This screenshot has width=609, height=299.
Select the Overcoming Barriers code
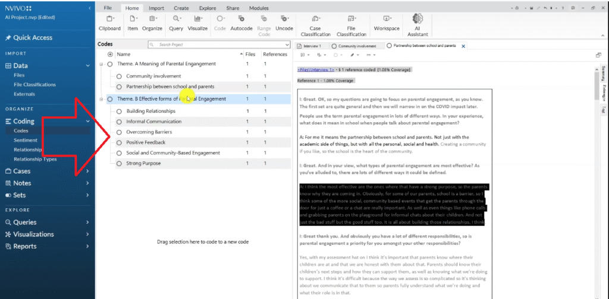pos(150,132)
